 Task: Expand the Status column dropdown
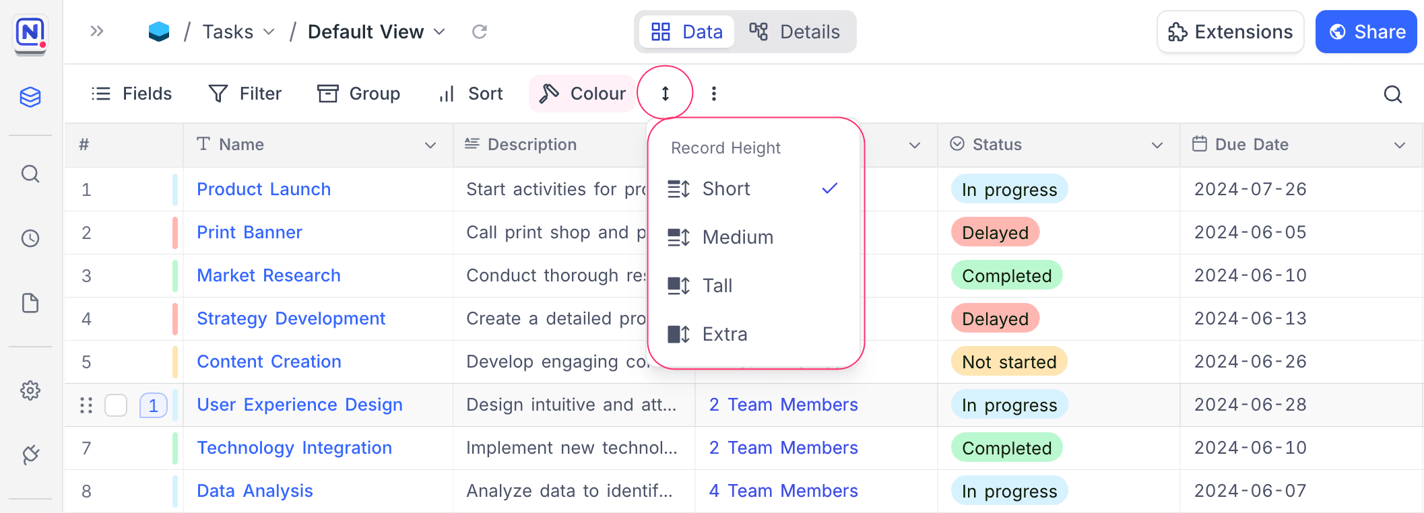(1157, 145)
